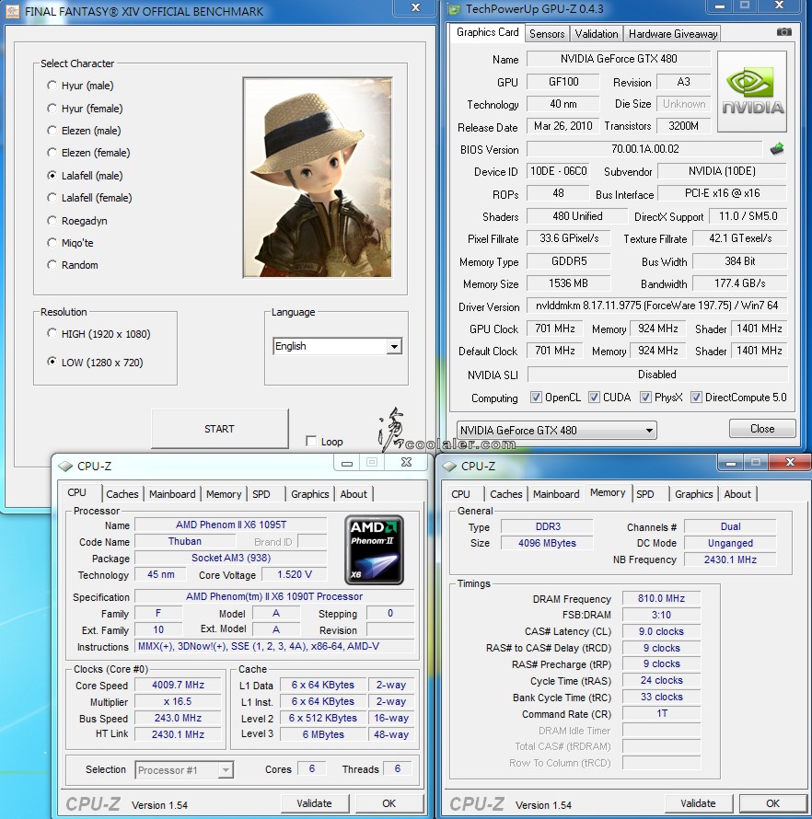Toggle the CUDA checkbox in GPU-Z
Viewport: 812px width, 819px height.
[x=594, y=398]
